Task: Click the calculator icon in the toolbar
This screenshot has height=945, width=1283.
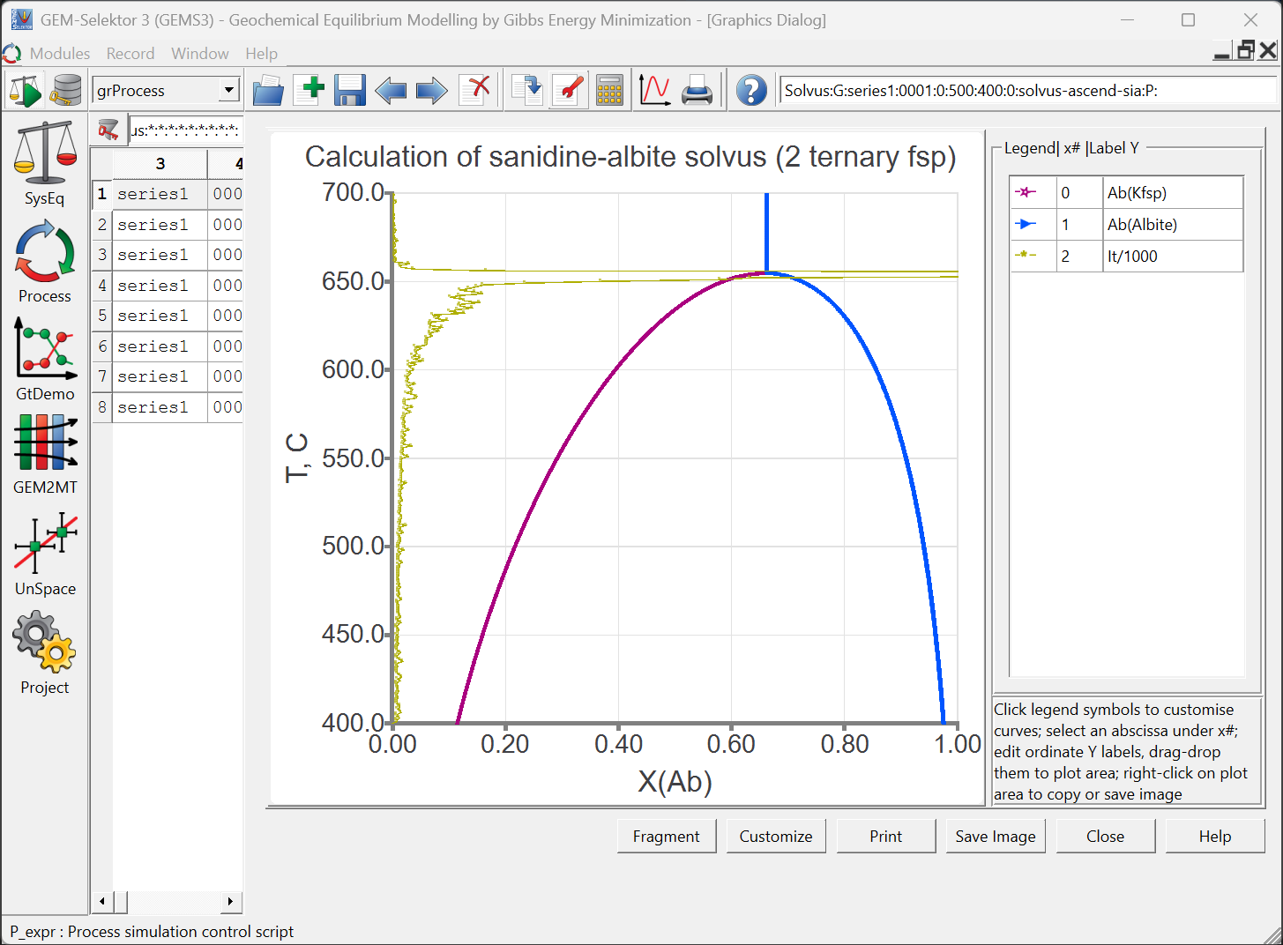Action: (x=608, y=90)
